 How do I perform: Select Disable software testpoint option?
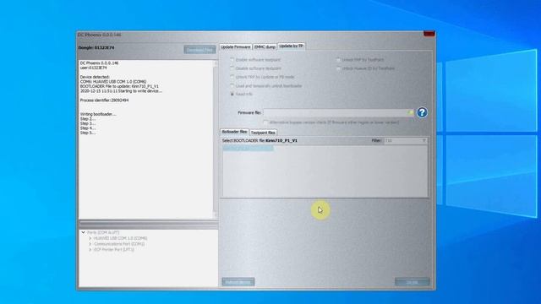point(232,68)
